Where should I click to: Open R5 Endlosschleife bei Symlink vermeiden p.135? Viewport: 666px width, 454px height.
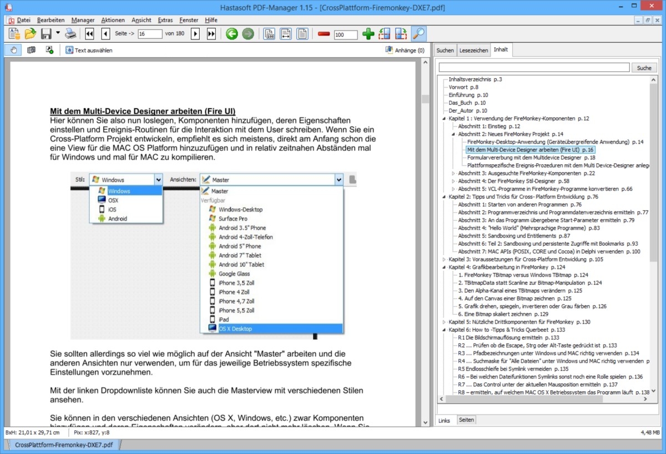[x=513, y=369]
